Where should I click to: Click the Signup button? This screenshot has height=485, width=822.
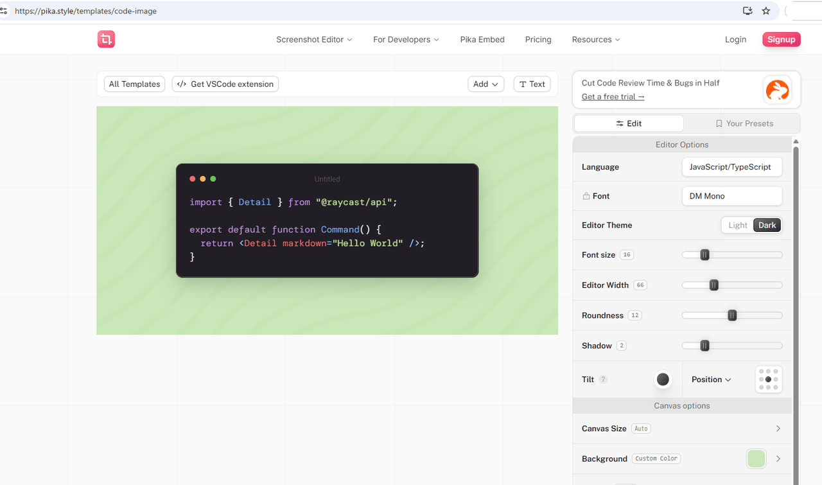[x=782, y=39]
